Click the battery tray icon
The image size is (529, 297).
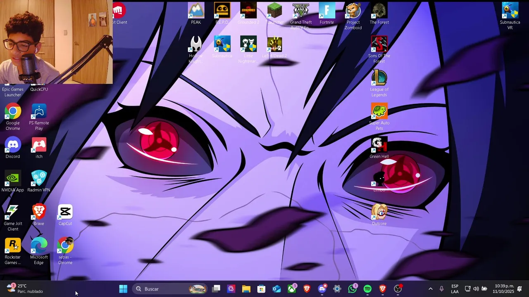click(x=484, y=289)
